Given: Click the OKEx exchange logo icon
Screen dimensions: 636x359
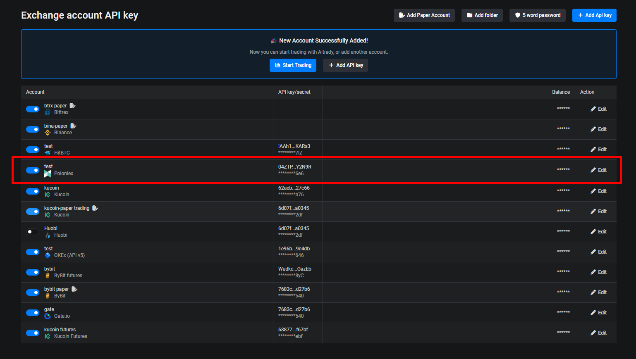Looking at the screenshot, I should coord(48,255).
